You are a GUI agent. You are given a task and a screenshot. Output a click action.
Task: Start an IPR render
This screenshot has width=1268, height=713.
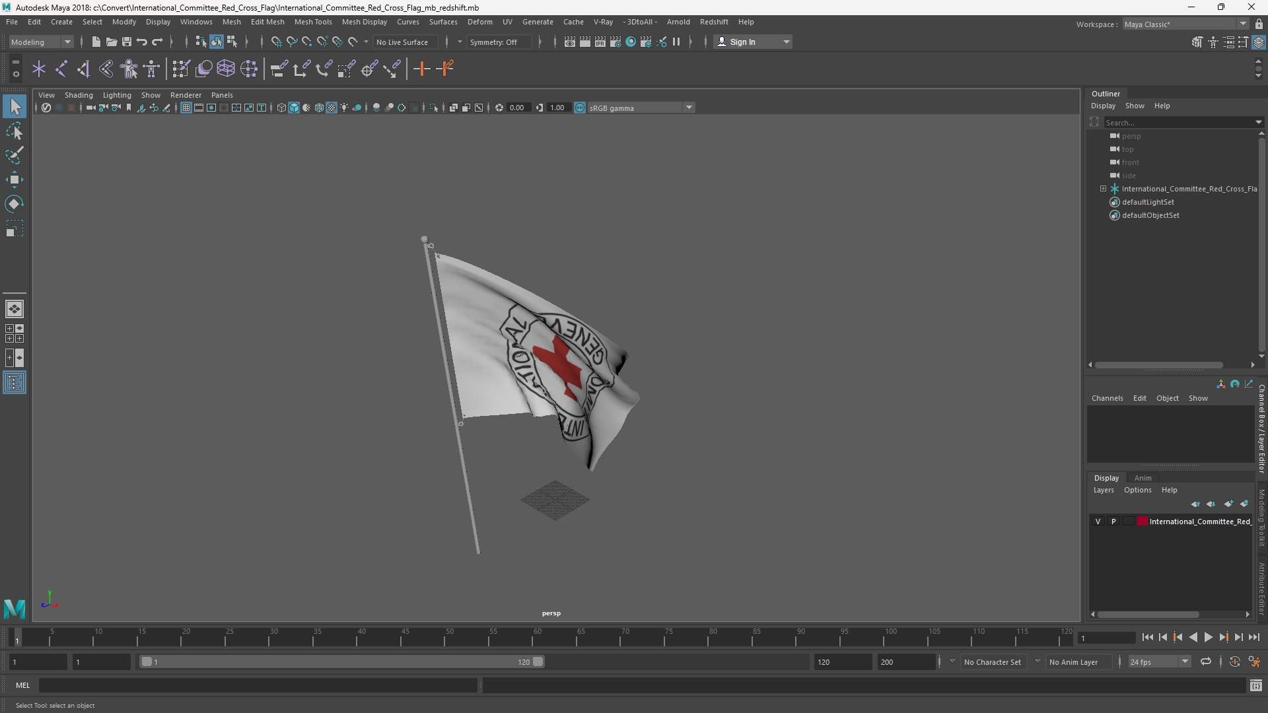click(x=600, y=42)
